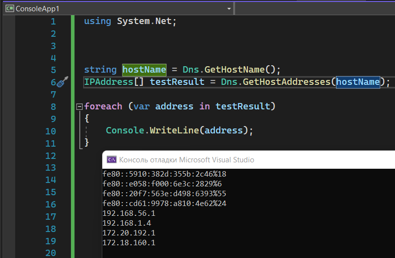This screenshot has height=258, width=395.
Task: Click console output 172.18.160.1
Action: pyautogui.click(x=129, y=243)
